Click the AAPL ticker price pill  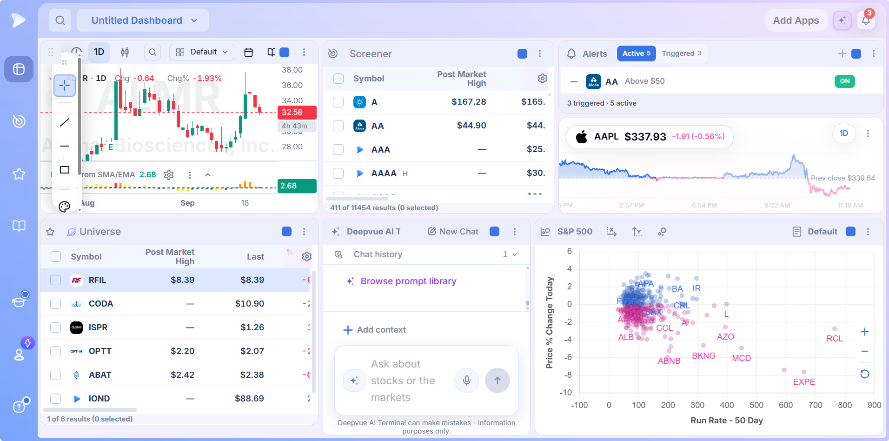tap(650, 137)
